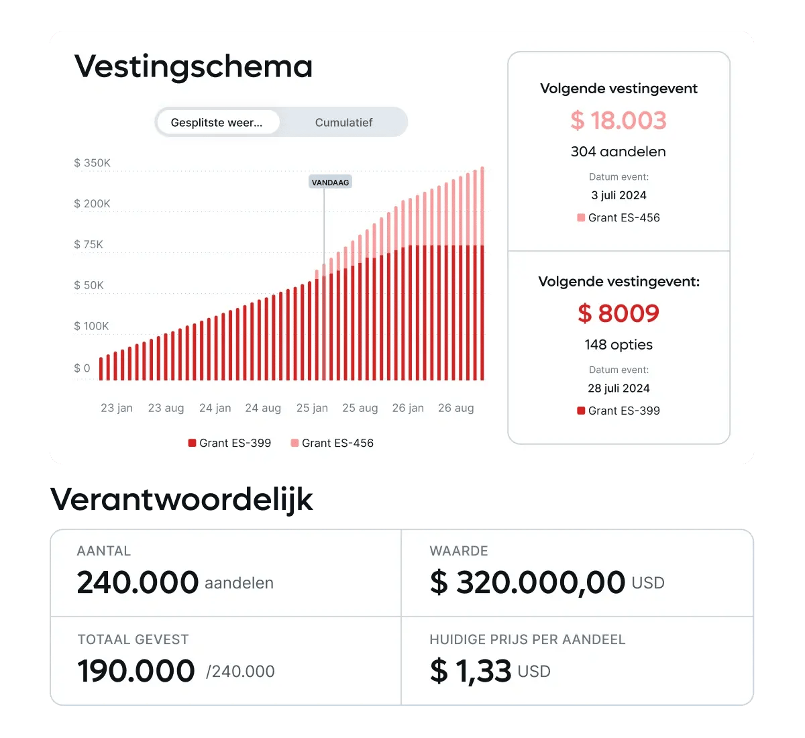Click the HUIDIGE PRIJS PER AANDEEL value
Viewport: 805px width, 738px height.
490,671
